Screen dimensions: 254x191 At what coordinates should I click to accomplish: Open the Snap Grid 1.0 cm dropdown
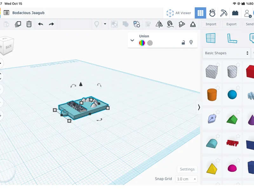(186, 179)
